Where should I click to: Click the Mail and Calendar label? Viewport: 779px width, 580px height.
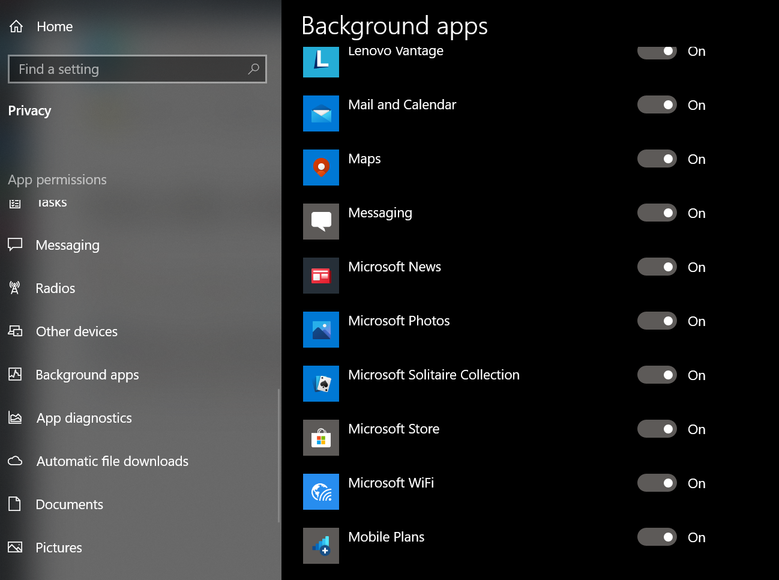[402, 104]
